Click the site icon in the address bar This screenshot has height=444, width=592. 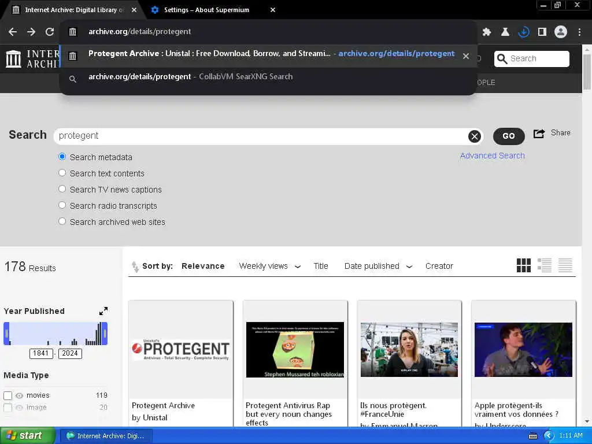[x=72, y=32]
